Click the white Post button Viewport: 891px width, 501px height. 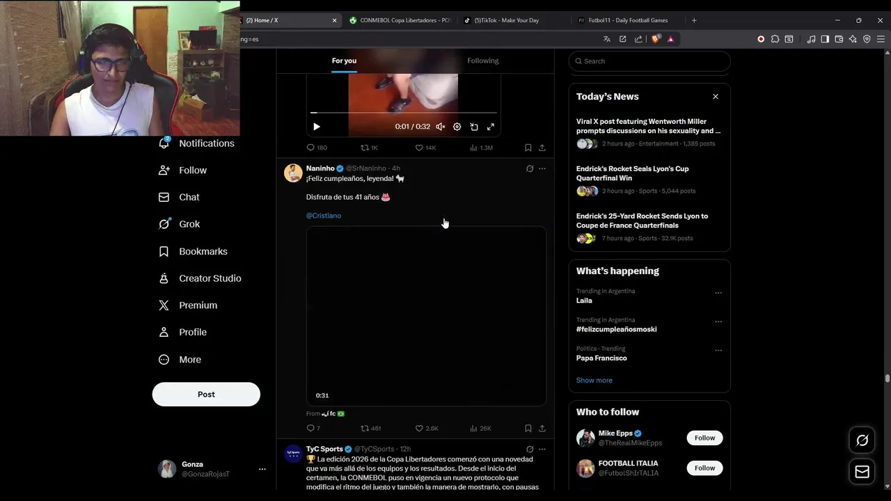point(206,395)
